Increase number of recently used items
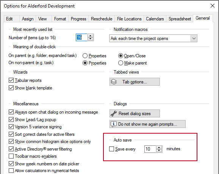The image size is (219, 174). coord(91,36)
